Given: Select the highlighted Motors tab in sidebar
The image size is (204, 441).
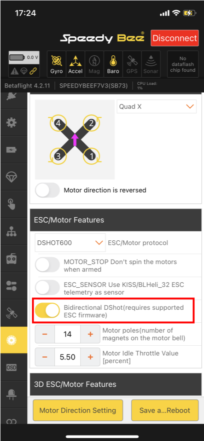Looking at the screenshot, I should click(12, 340).
